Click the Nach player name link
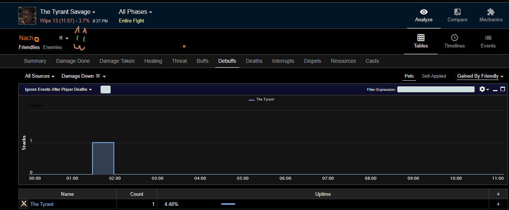Image resolution: width=509 pixels, height=210 pixels. pyautogui.click(x=26, y=38)
